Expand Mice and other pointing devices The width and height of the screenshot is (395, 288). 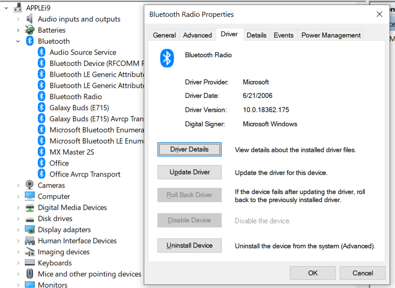pos(18,274)
